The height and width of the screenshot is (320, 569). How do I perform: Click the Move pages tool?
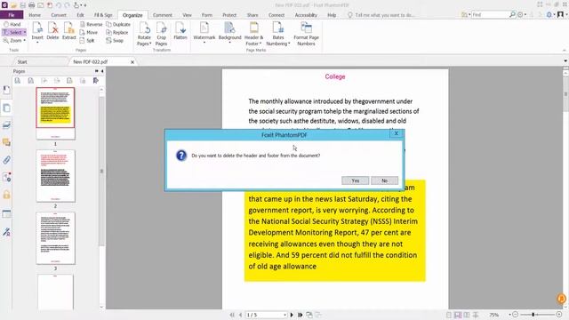pyautogui.click(x=89, y=32)
